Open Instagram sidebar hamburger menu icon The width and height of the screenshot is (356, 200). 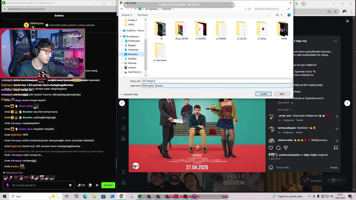pyautogui.click(x=123, y=172)
